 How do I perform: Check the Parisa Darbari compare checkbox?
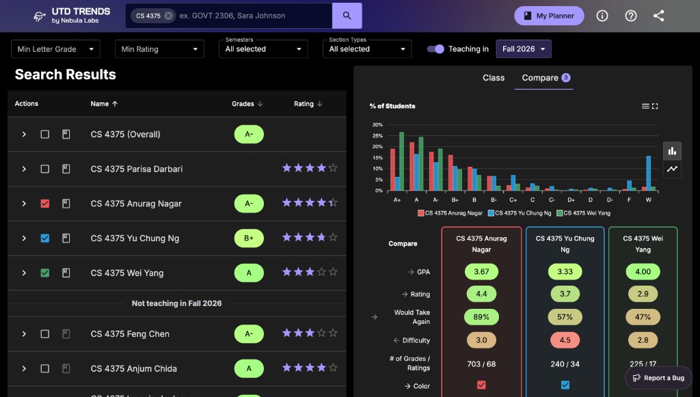tap(45, 169)
